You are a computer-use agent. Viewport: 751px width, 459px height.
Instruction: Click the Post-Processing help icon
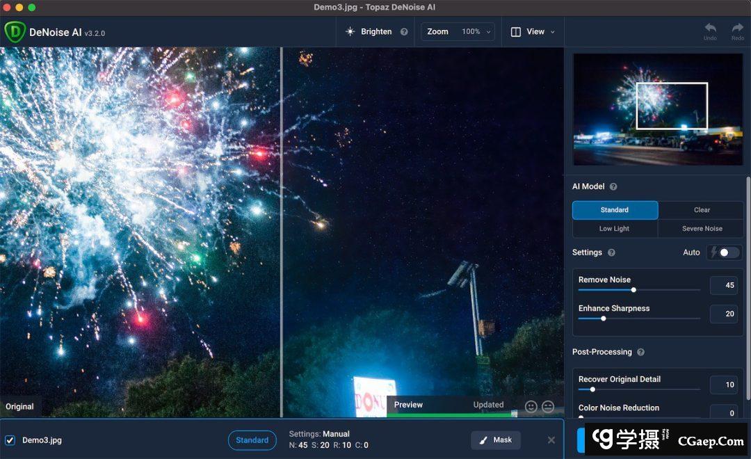coord(640,353)
